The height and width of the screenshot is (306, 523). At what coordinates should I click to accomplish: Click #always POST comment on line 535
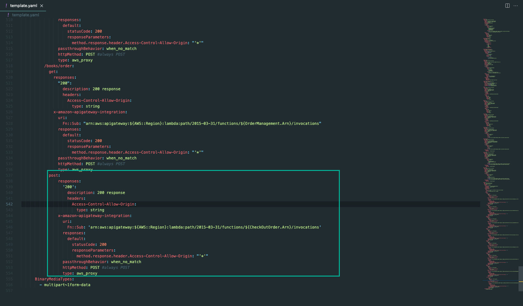(111, 164)
